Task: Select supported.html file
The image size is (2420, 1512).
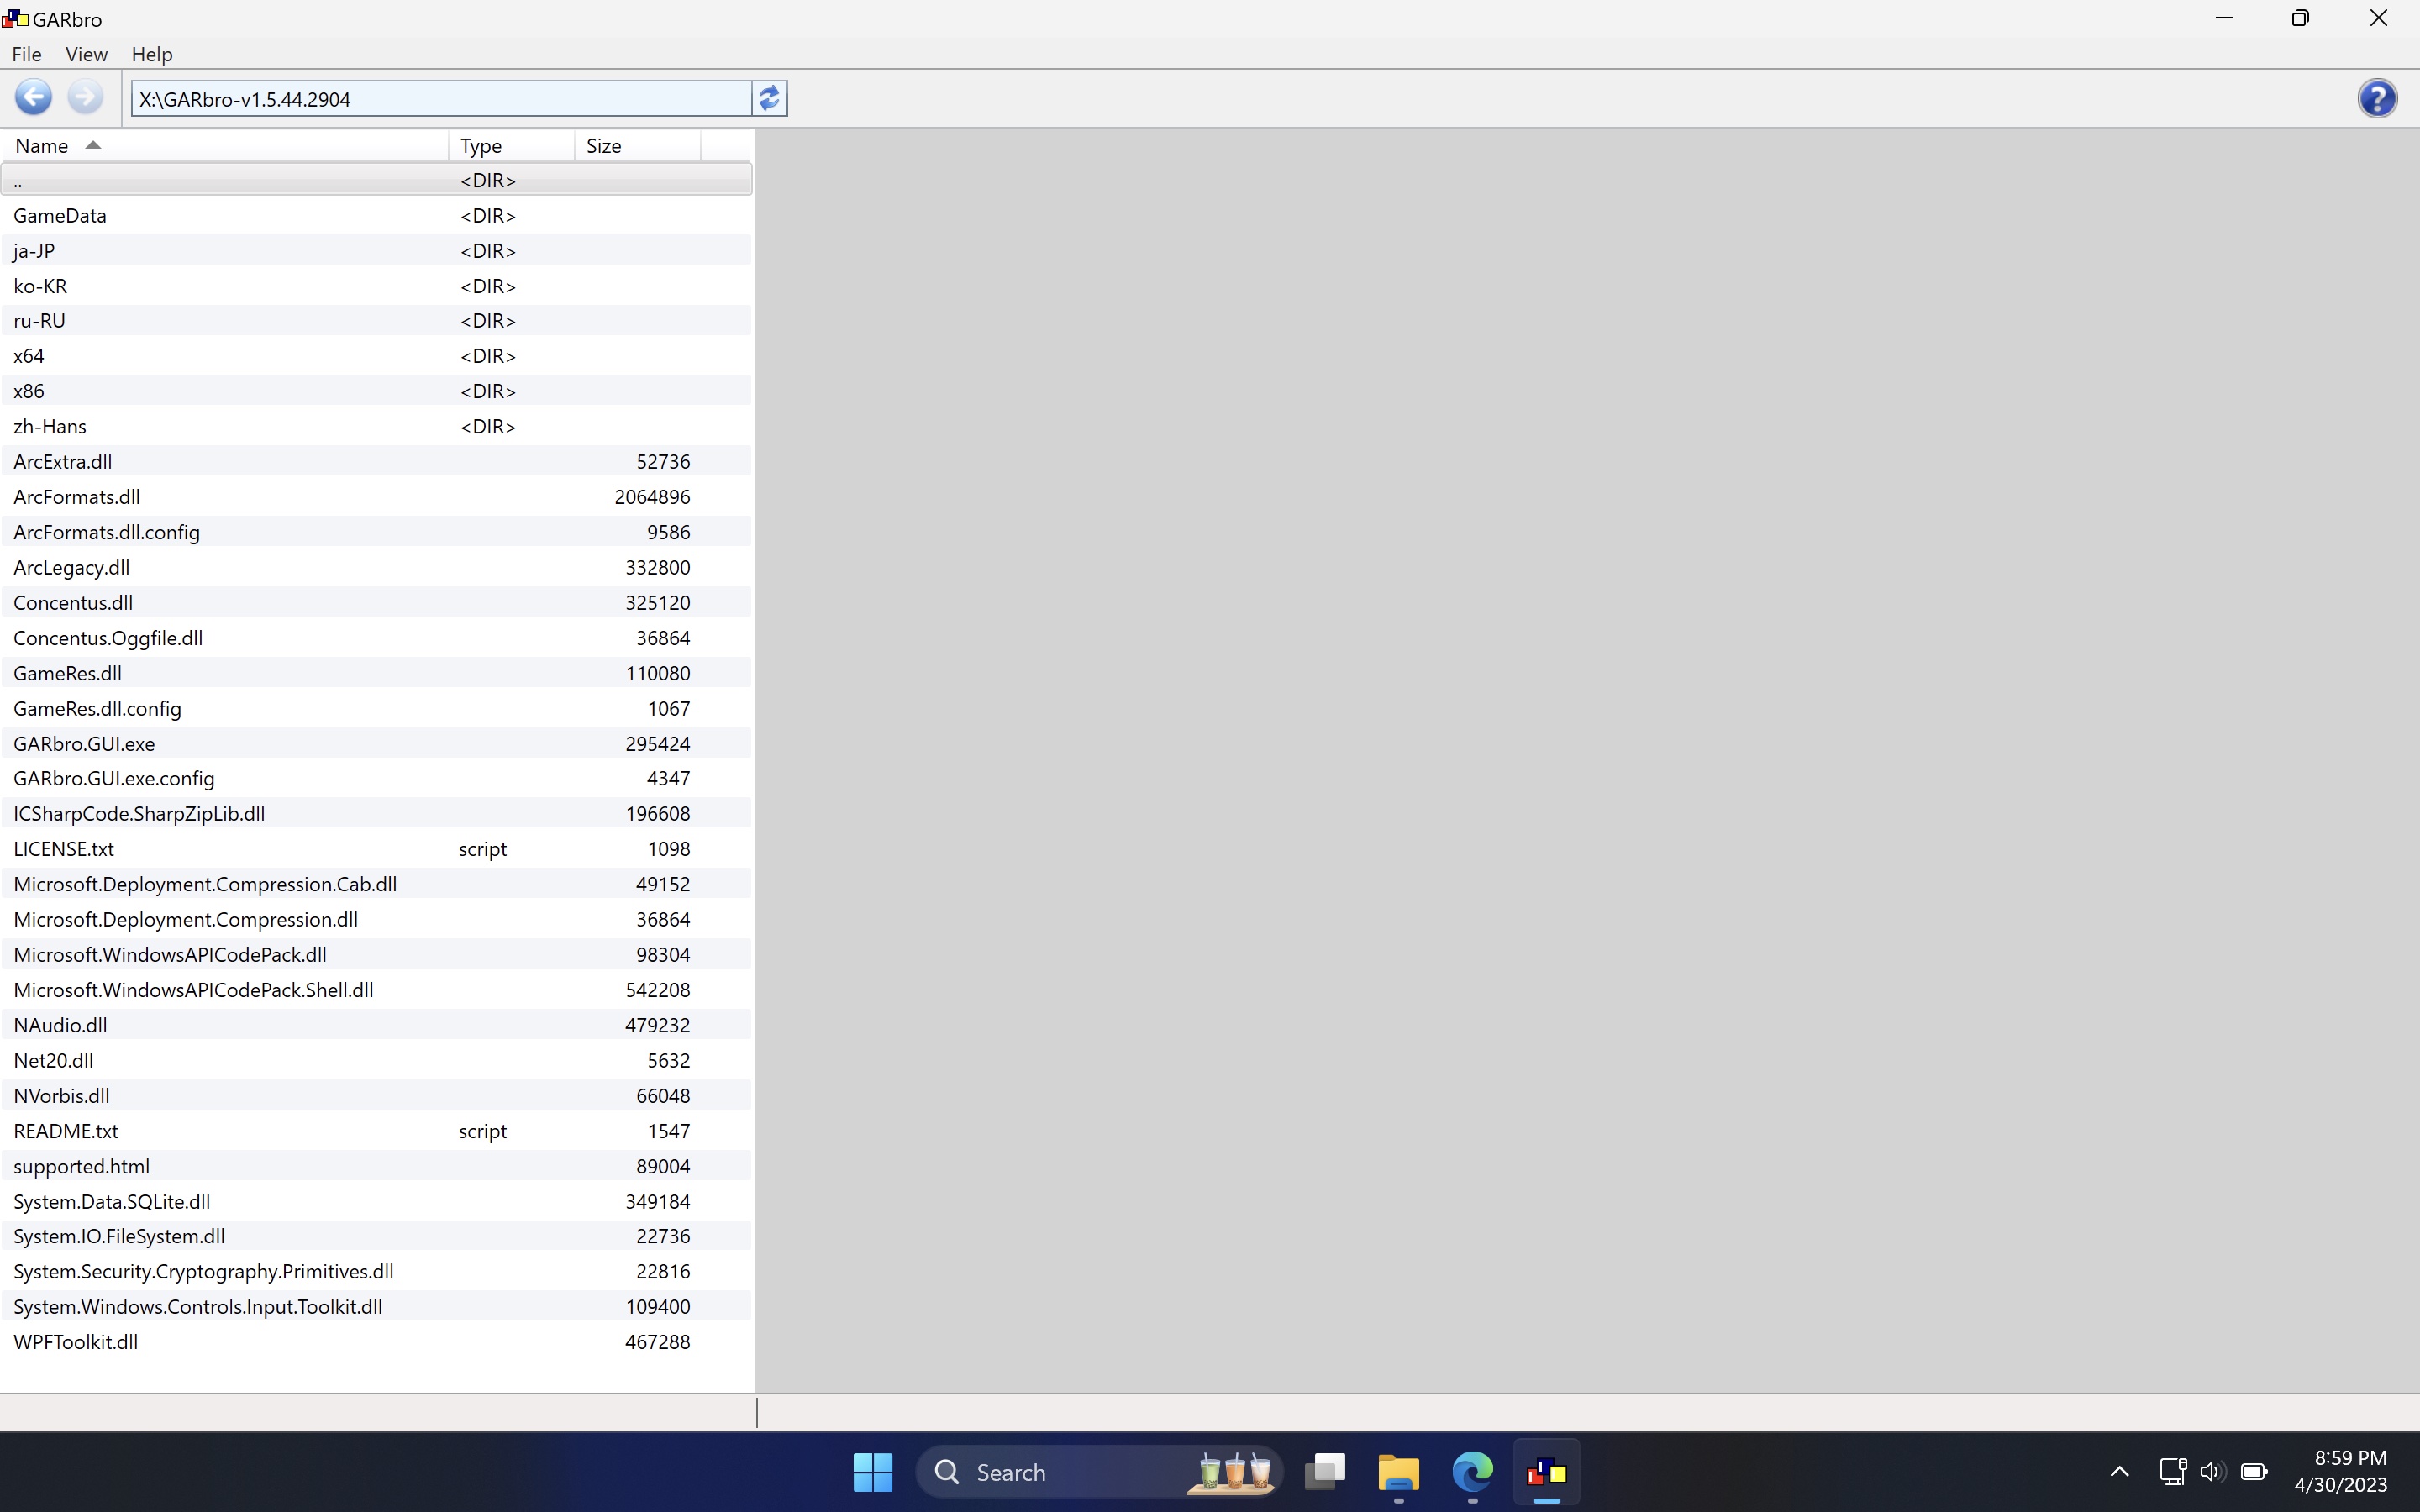Action: [x=376, y=1166]
